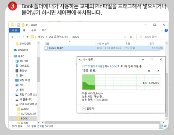Go forward with the right arrow
The height and width of the screenshot is (135, 174).
[x=18, y=37]
